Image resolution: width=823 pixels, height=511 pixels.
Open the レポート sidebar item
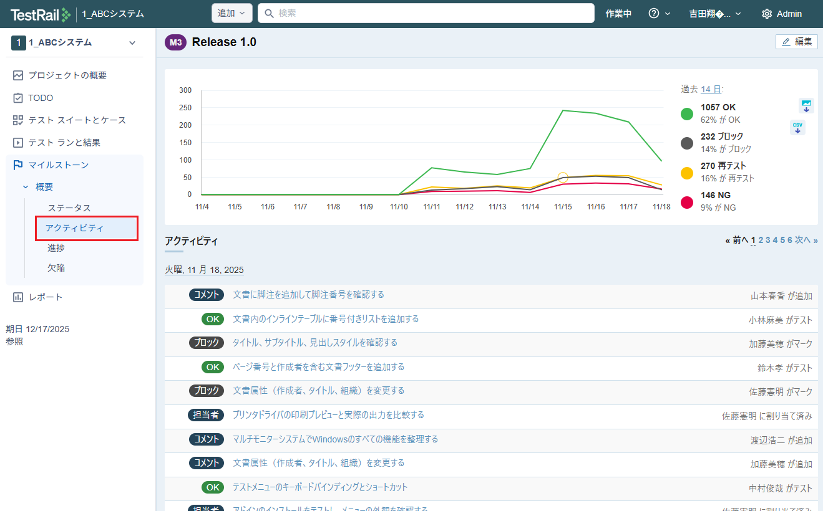coord(46,297)
